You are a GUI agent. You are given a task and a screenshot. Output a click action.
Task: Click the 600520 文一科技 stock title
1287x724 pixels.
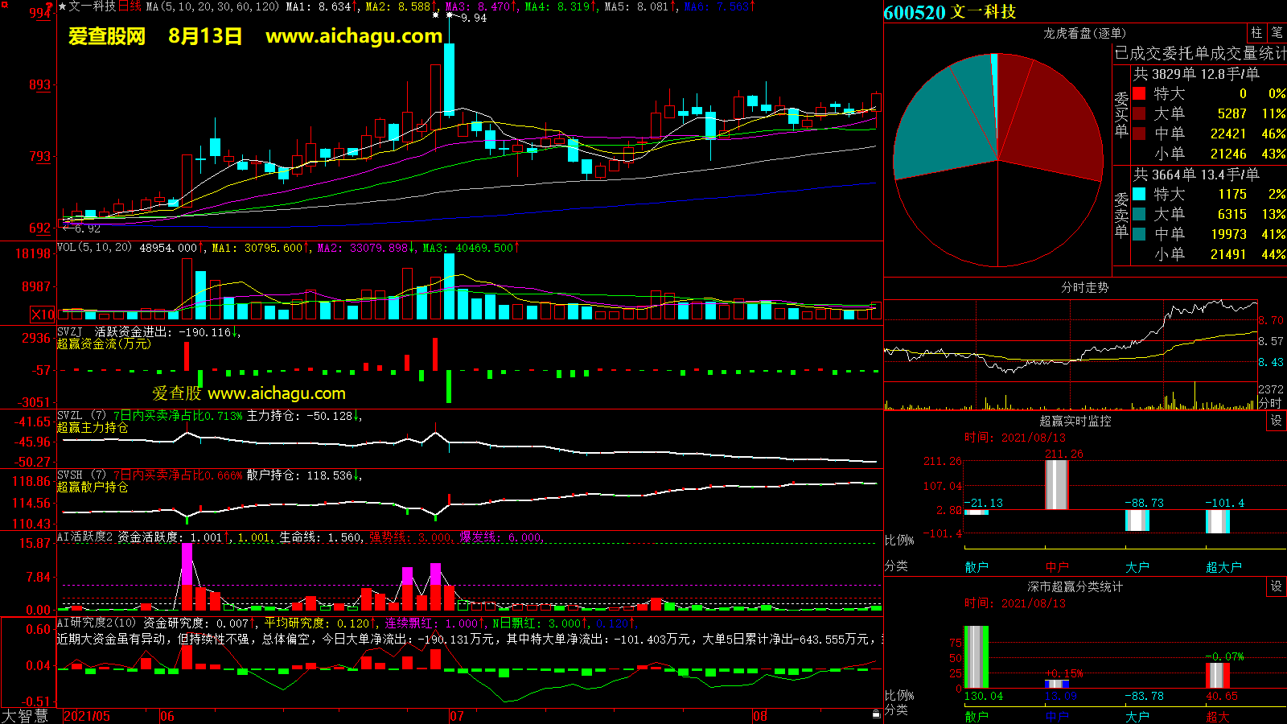(949, 12)
